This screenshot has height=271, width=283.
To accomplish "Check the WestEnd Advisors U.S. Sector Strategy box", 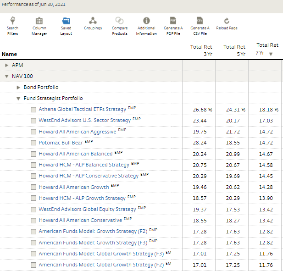I will [x=33, y=121].
